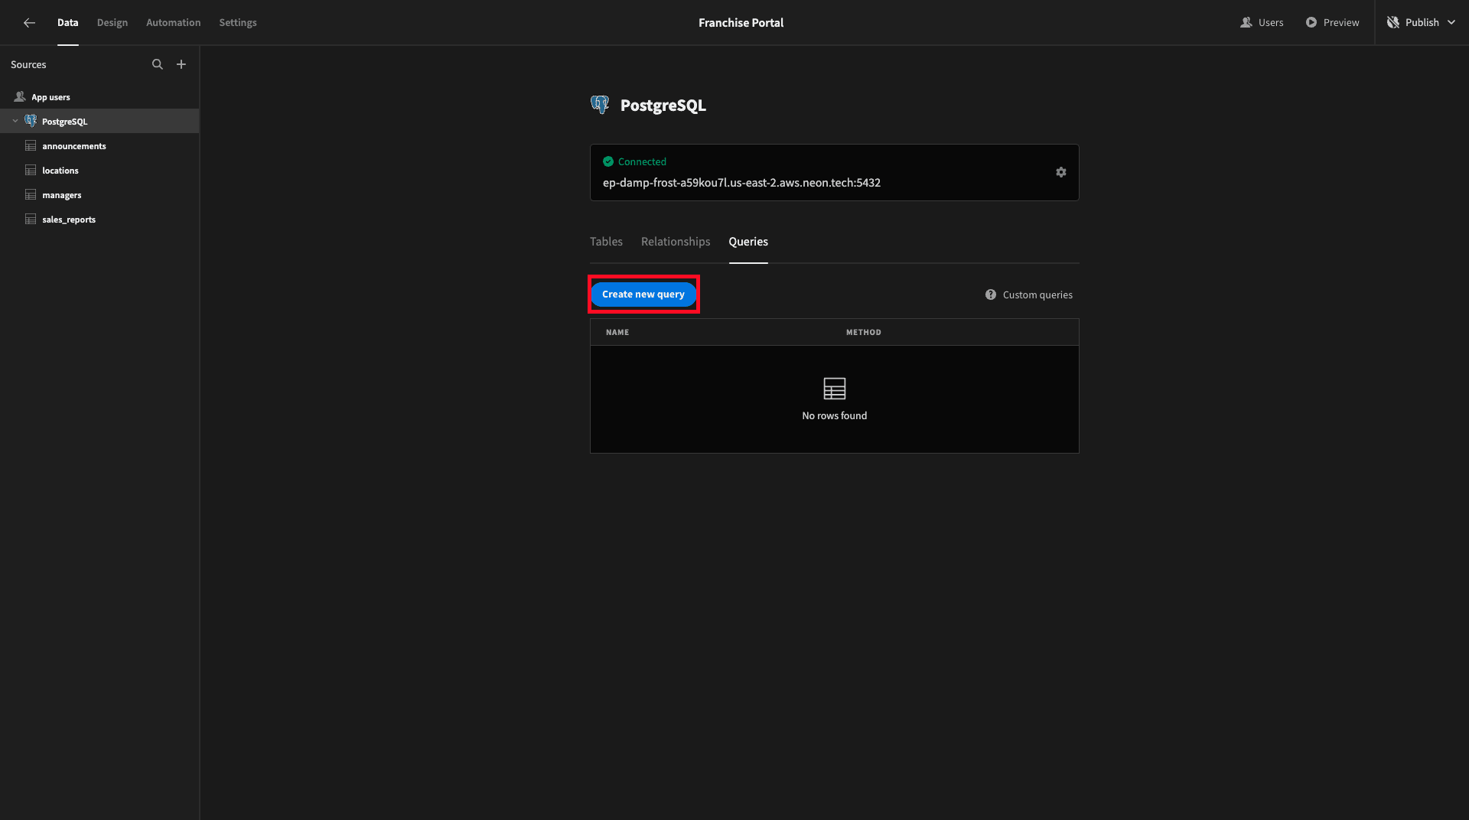Click the announcements table icon
The height and width of the screenshot is (820, 1469).
[31, 145]
